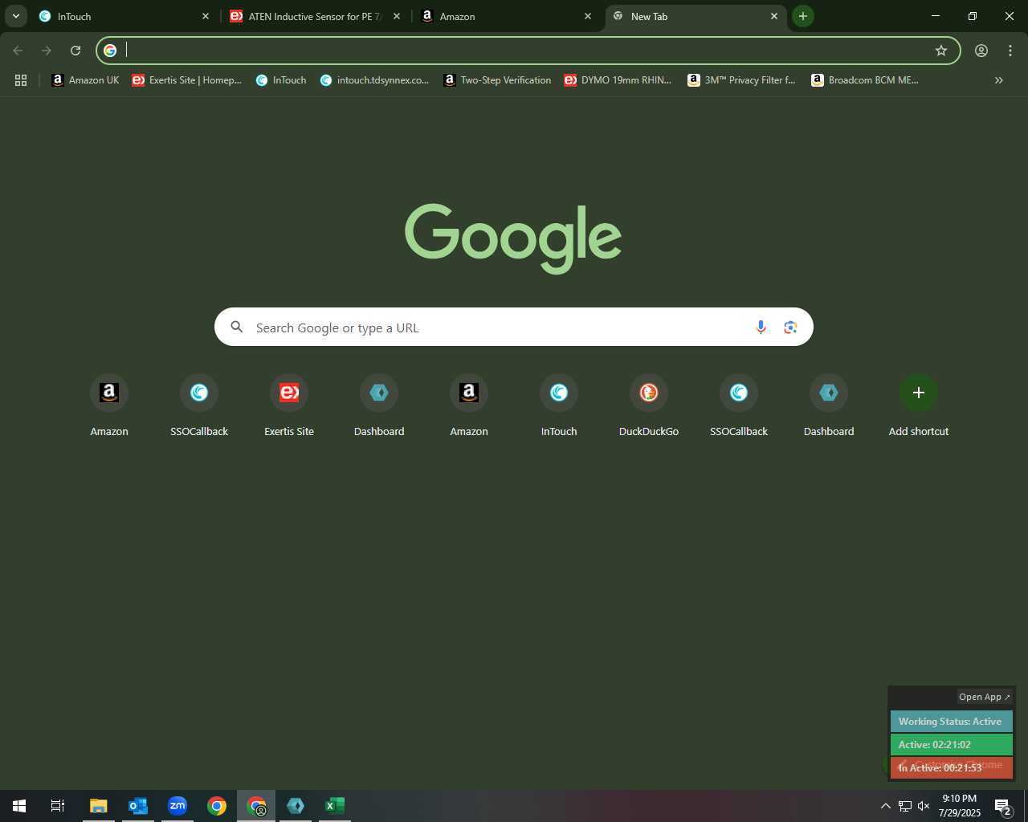Open the DuckDuckGo shortcut tile

pos(649,407)
